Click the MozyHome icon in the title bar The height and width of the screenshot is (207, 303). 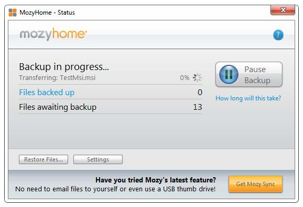point(13,13)
